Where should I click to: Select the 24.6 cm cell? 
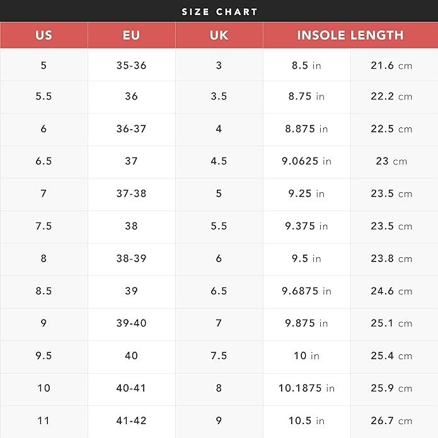pos(391,291)
